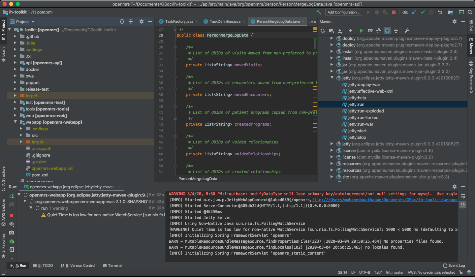Image resolution: width=475 pixels, height=277 pixels.
Task: Click the Maven Reimport All Projects icon
Action: [x=323, y=31]
